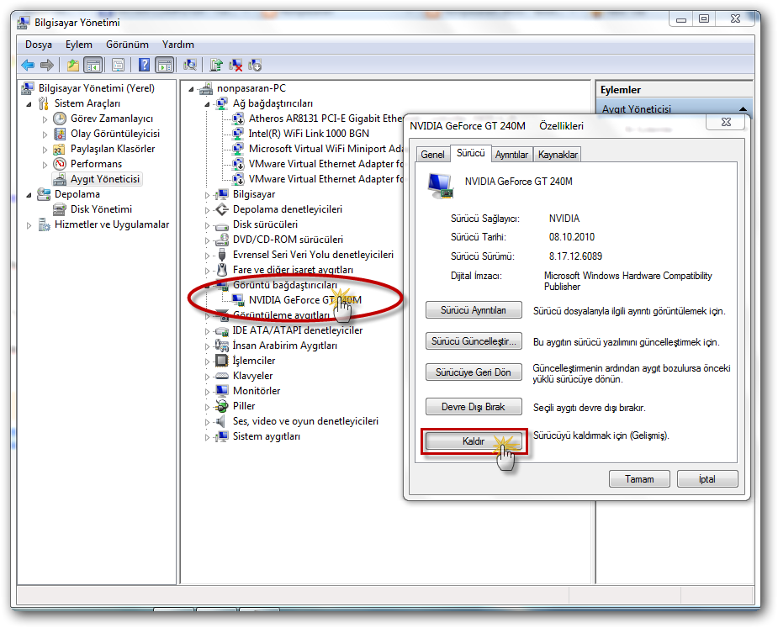Click the Sistem Araçları tools icon
The width and height of the screenshot is (778, 628).
(44, 103)
